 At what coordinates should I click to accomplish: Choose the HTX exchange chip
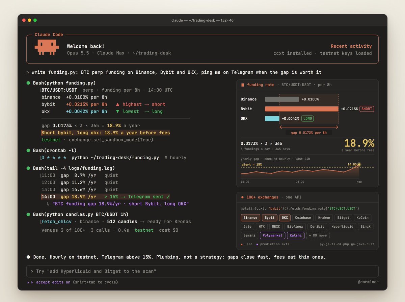[x=262, y=227]
